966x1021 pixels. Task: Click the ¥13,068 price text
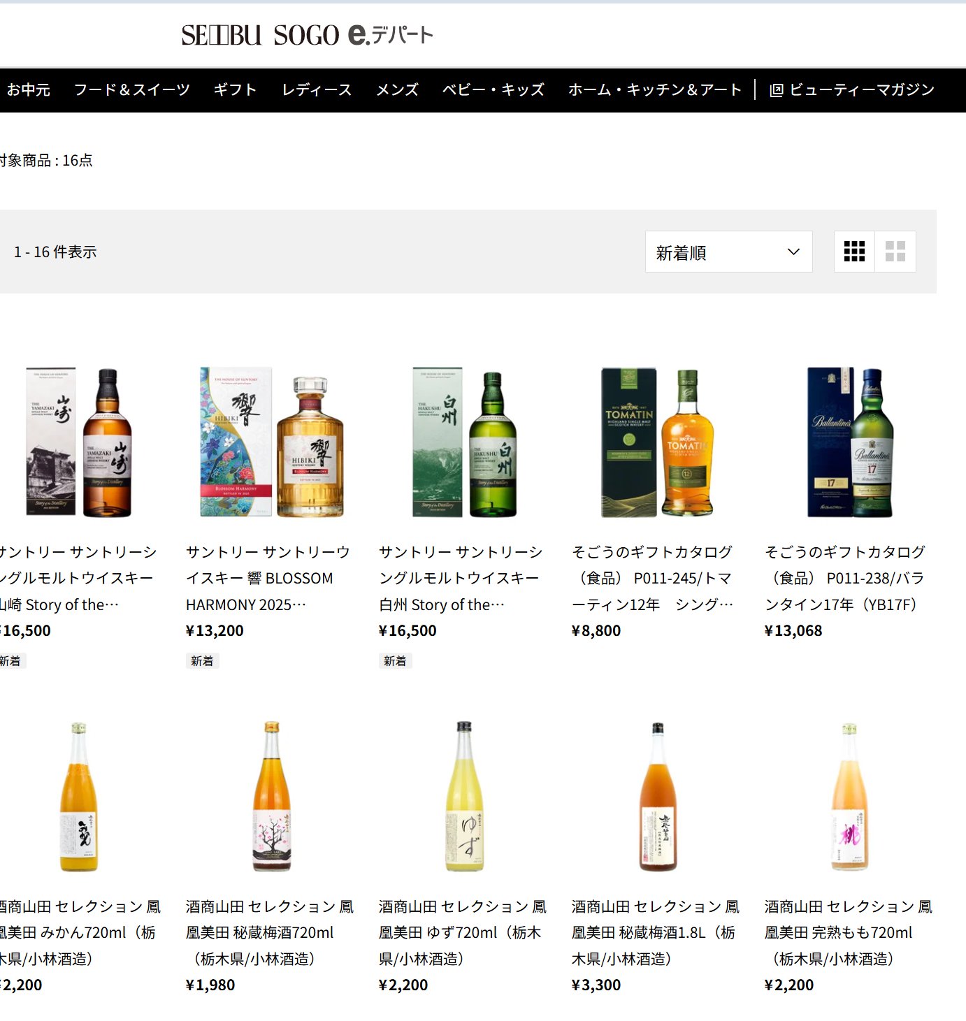[x=793, y=630]
